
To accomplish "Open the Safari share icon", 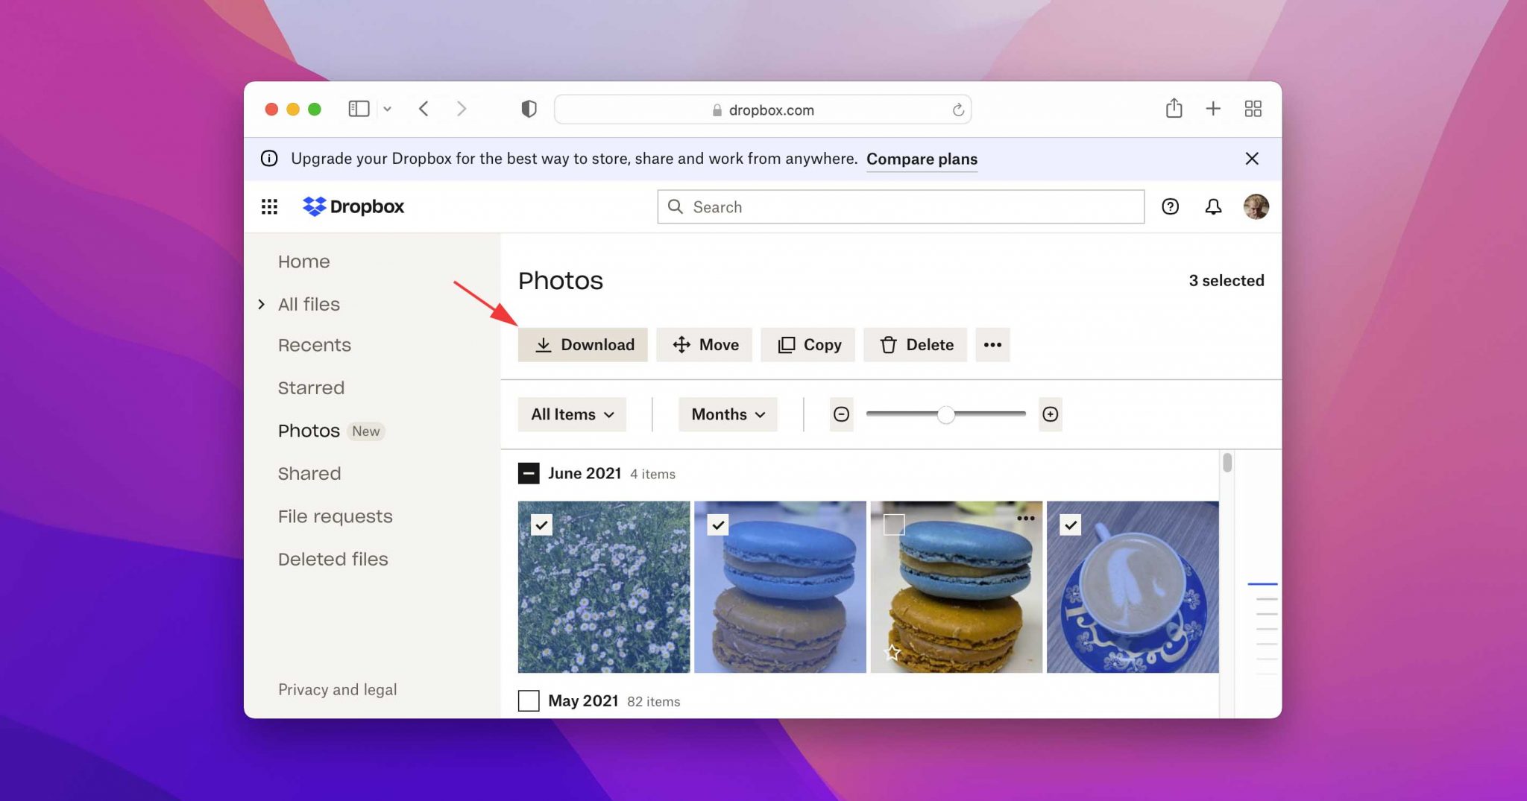I will pyautogui.click(x=1174, y=108).
